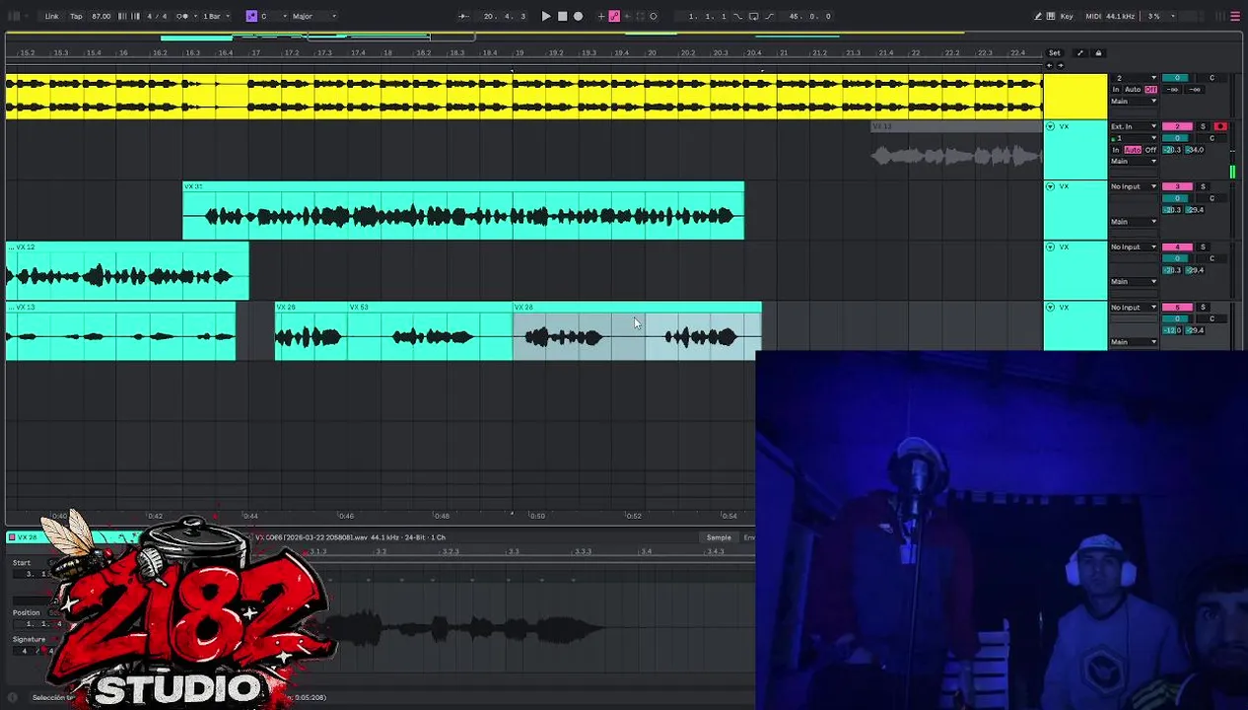Screen dimensions: 1248x710
Task: Start playback with the Play button
Action: [x=546, y=16]
